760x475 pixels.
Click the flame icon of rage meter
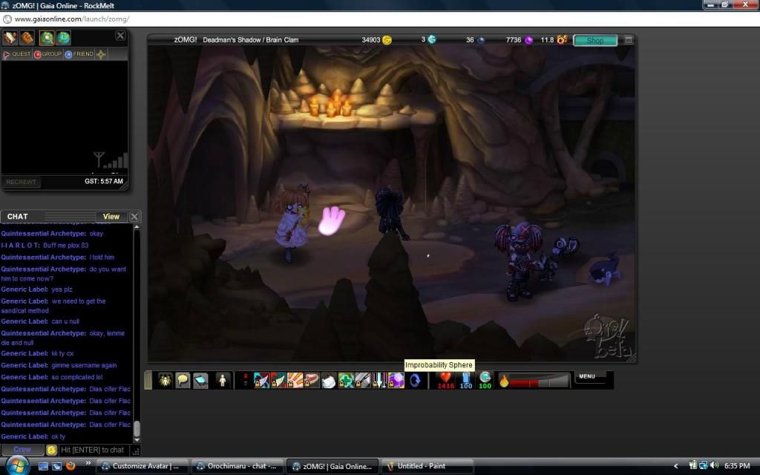(x=504, y=381)
